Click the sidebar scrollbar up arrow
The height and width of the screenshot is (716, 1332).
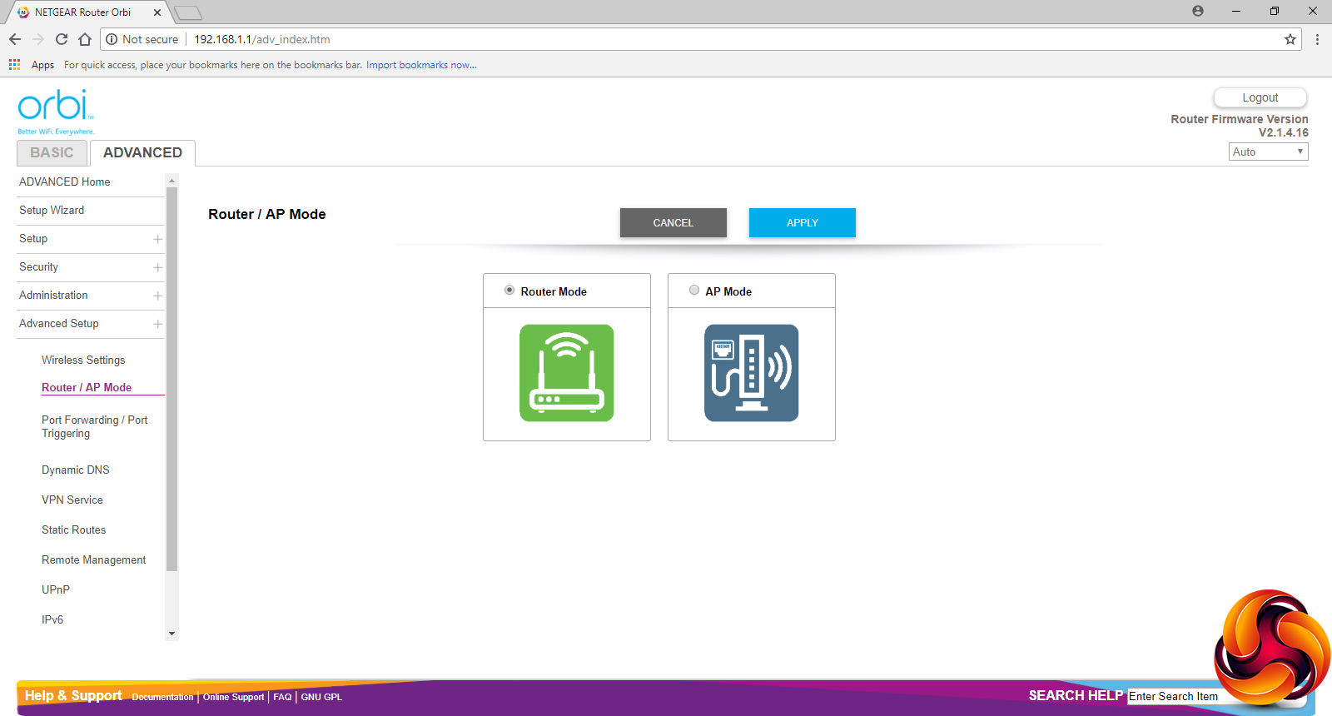click(x=172, y=181)
